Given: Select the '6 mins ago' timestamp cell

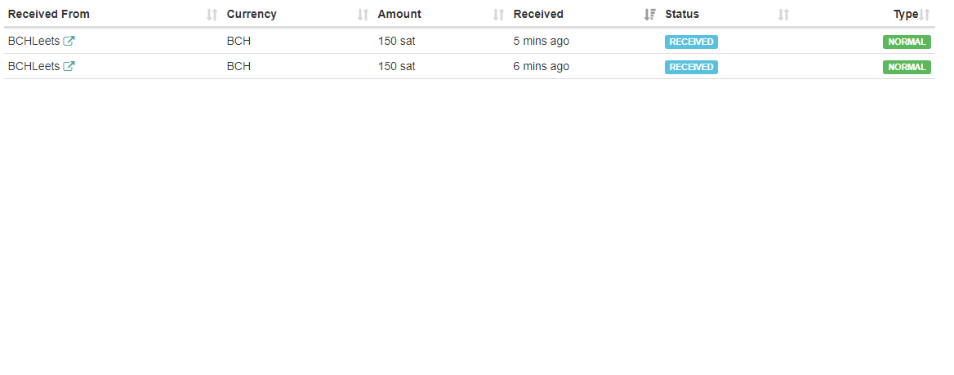Looking at the screenshot, I should (x=542, y=67).
